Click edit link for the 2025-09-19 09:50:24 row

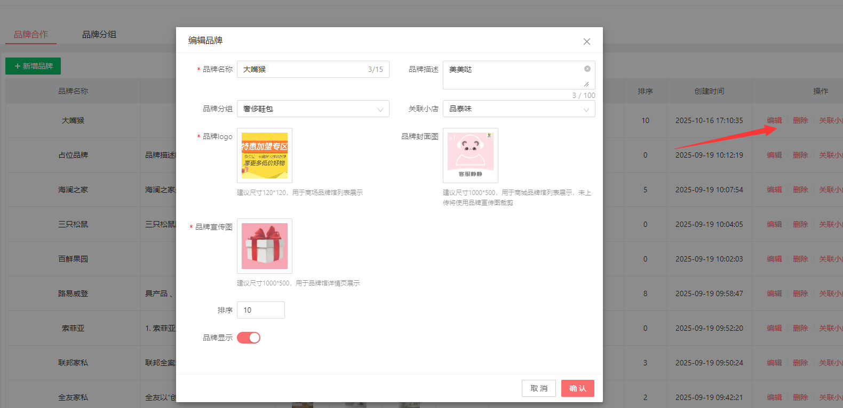click(x=774, y=363)
